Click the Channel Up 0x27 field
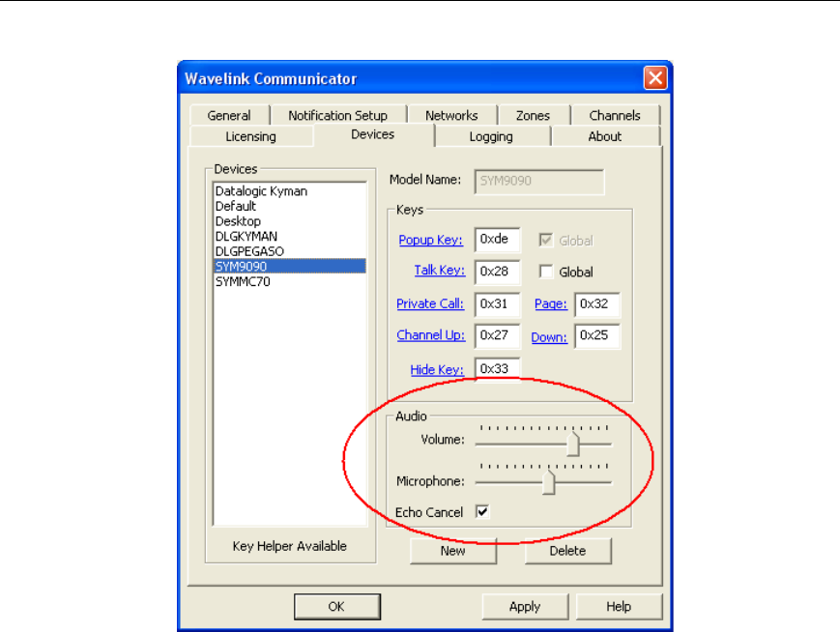This screenshot has height=632, width=840. pos(498,335)
